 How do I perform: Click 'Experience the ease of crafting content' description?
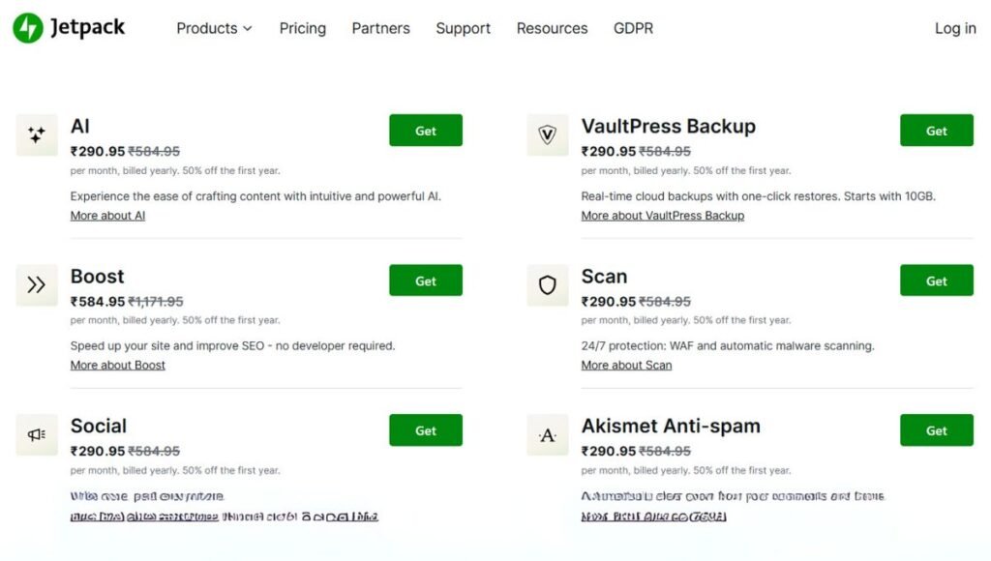pos(255,196)
